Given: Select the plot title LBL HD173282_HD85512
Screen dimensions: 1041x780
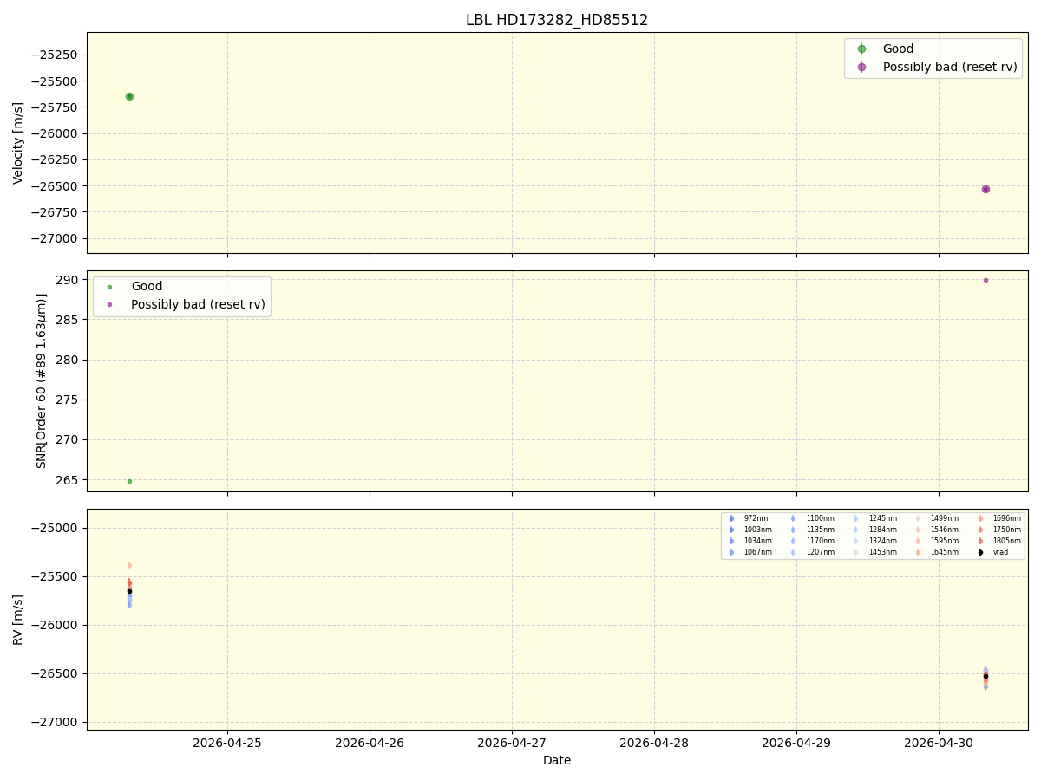Looking at the screenshot, I should [557, 20].
